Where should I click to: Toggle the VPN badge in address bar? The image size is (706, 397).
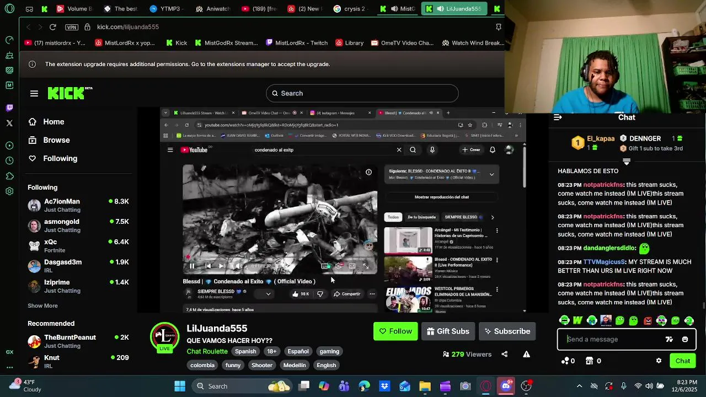coord(71,26)
